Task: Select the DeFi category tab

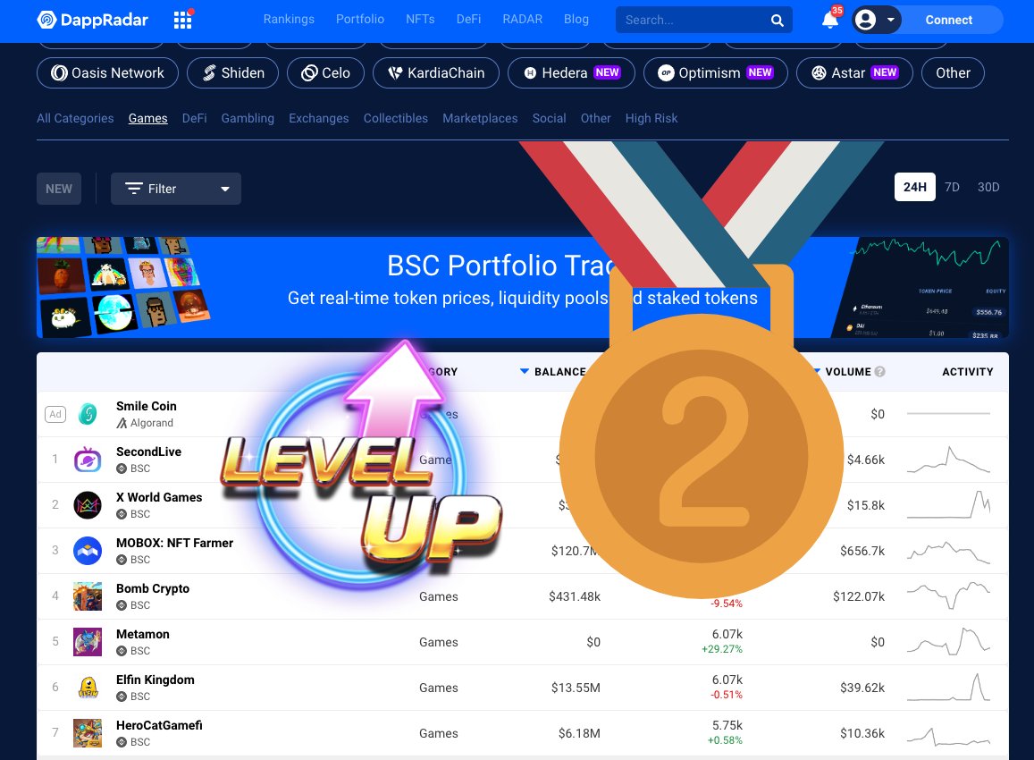Action: tap(194, 118)
